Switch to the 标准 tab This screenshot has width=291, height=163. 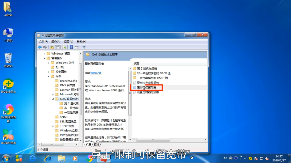coord(96,145)
